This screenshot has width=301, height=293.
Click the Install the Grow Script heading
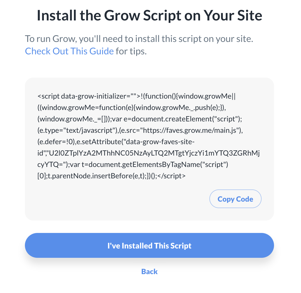(149, 16)
